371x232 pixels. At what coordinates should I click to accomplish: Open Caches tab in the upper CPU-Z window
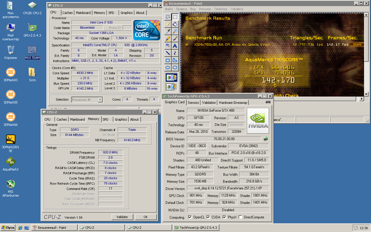pos(68,13)
